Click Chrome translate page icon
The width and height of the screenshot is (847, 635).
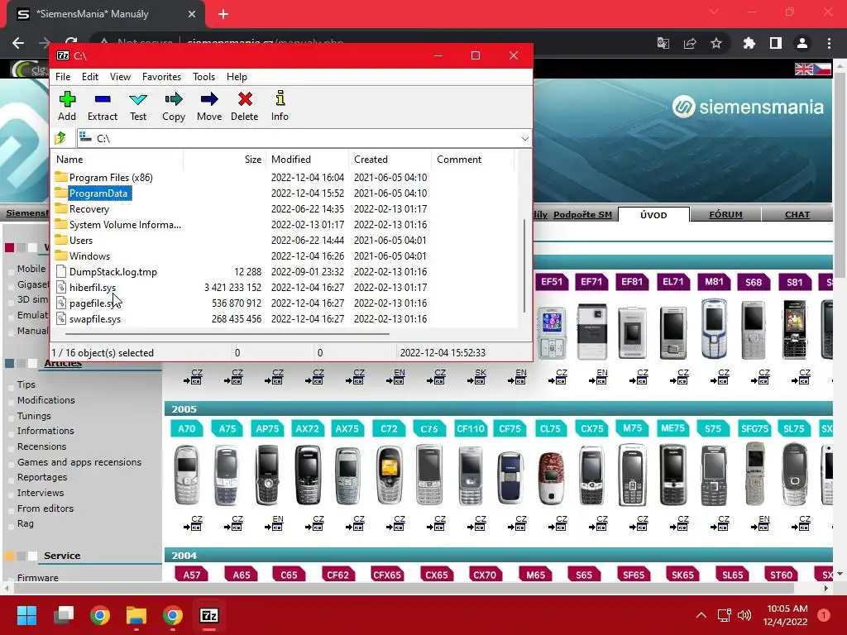click(x=663, y=43)
